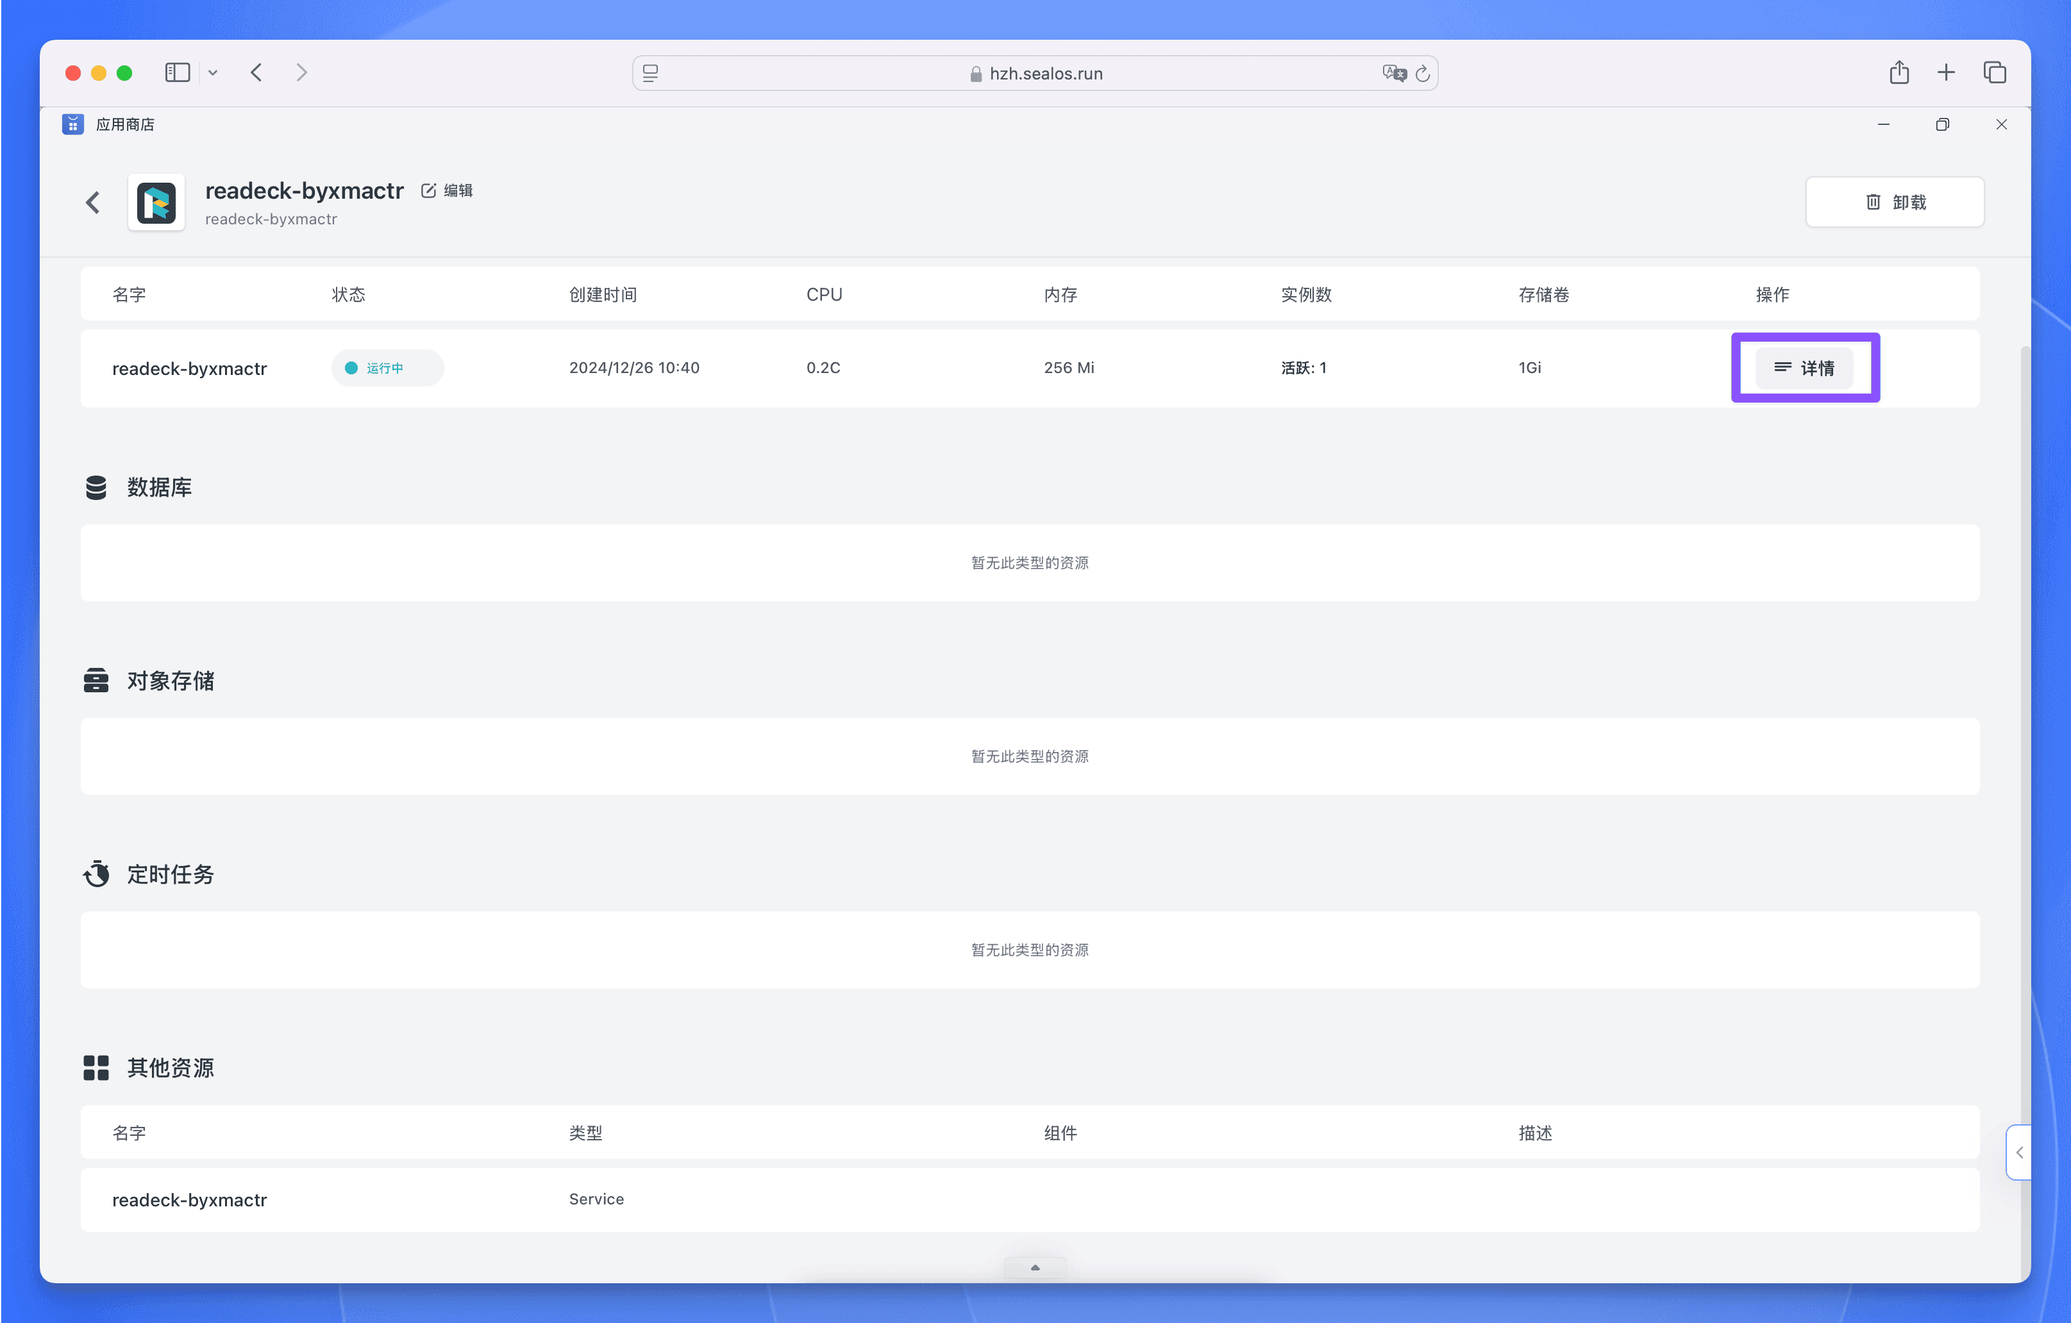Click the 状态 column header

point(348,295)
